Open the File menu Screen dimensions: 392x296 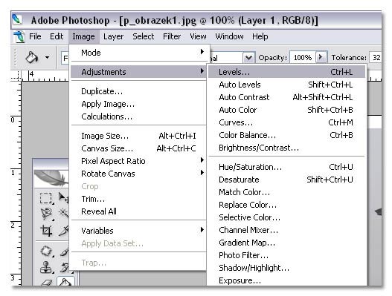(x=35, y=36)
